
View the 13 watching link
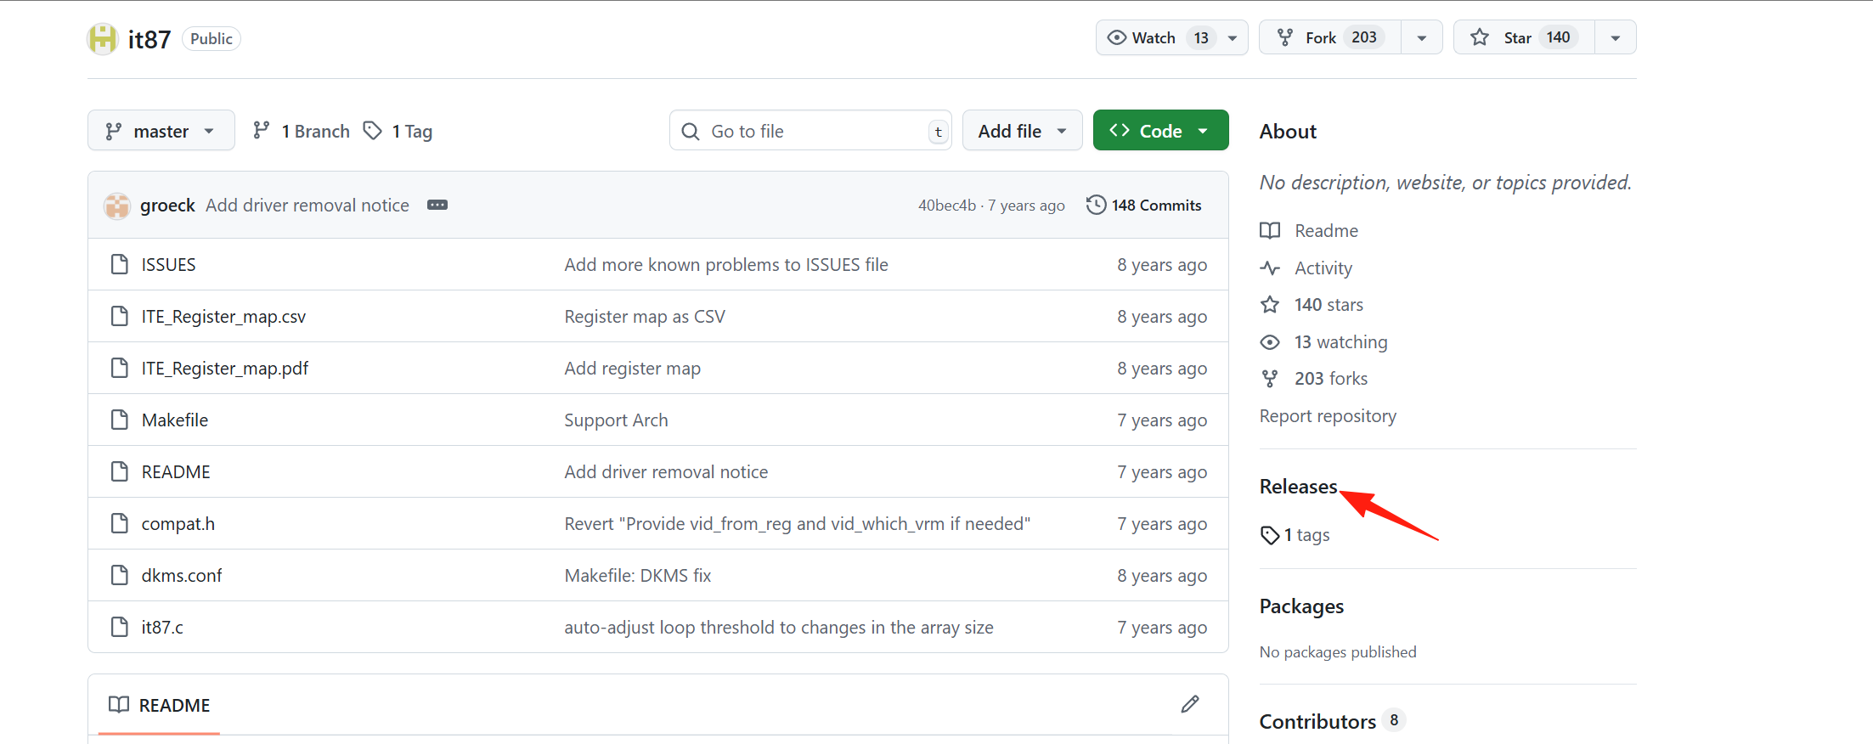(1324, 342)
